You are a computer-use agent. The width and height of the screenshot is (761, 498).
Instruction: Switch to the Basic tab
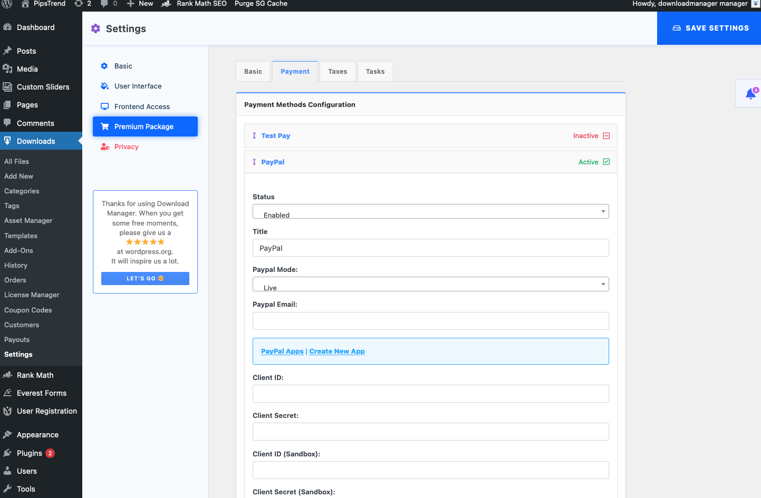(x=253, y=72)
